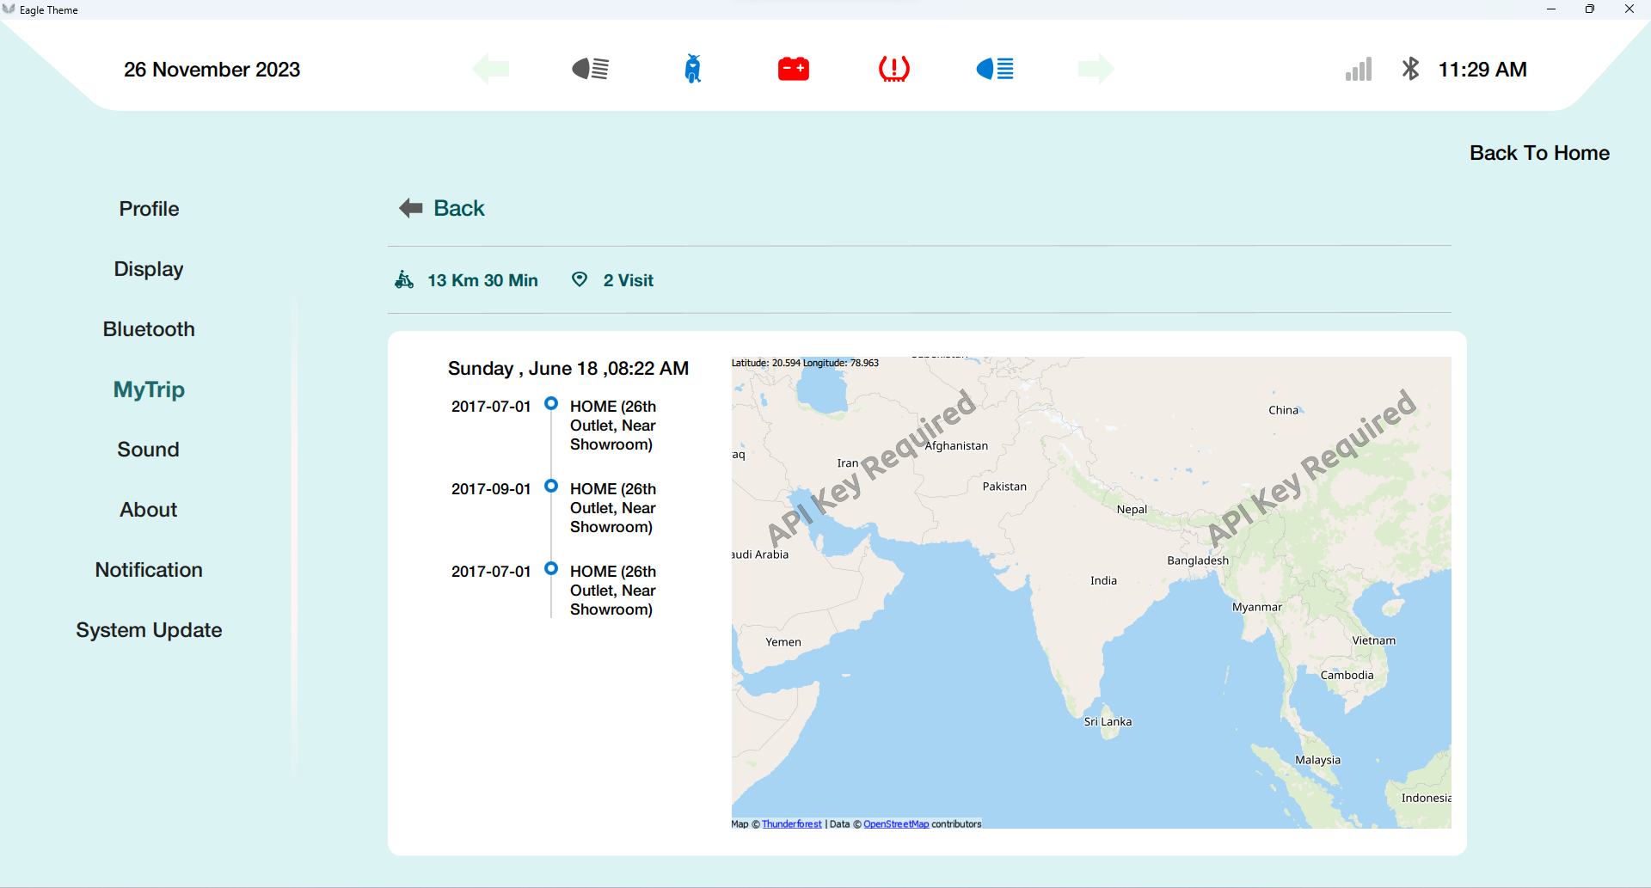Open the Display settings section
This screenshot has height=888, width=1651.
pos(149,269)
